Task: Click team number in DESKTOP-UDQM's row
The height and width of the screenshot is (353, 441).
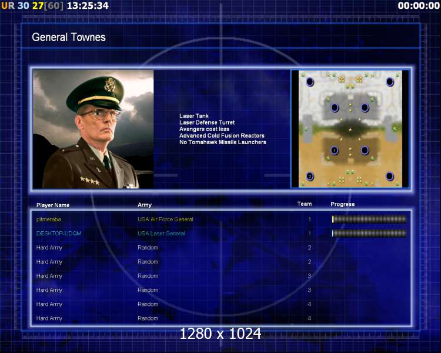Action: coord(309,234)
